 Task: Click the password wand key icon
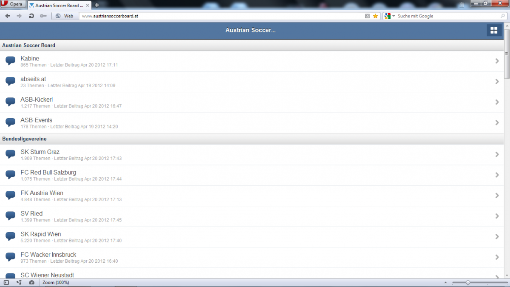(x=43, y=16)
